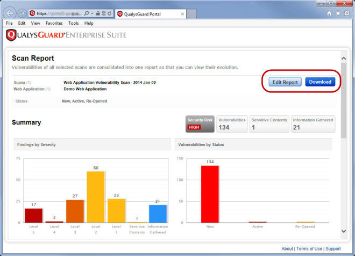355x256 pixels.
Task: Click the Re-Opened status bar in chart
Action: (x=306, y=222)
